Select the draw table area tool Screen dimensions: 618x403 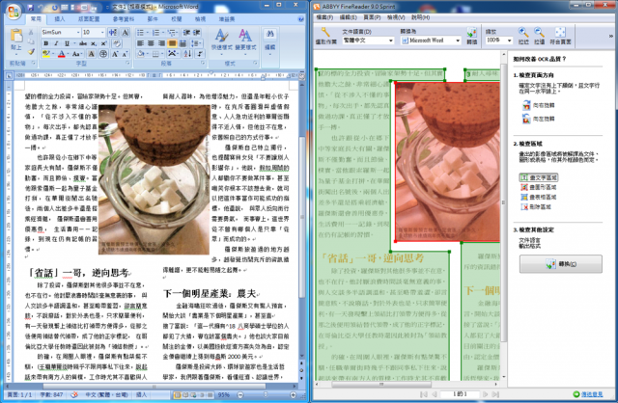pyautogui.click(x=539, y=198)
